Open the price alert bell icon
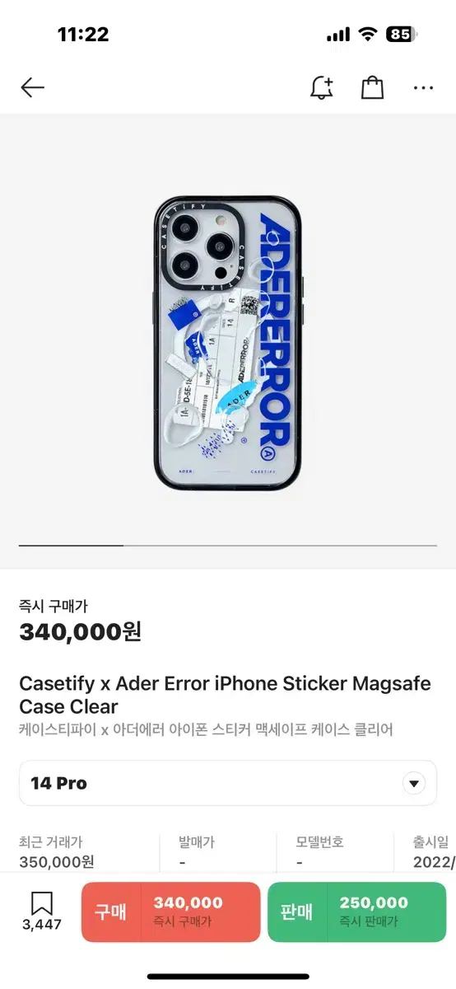Image resolution: width=456 pixels, height=989 pixels. coord(322,87)
